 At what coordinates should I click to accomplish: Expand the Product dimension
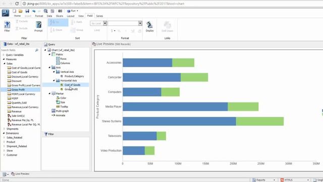point(5,142)
